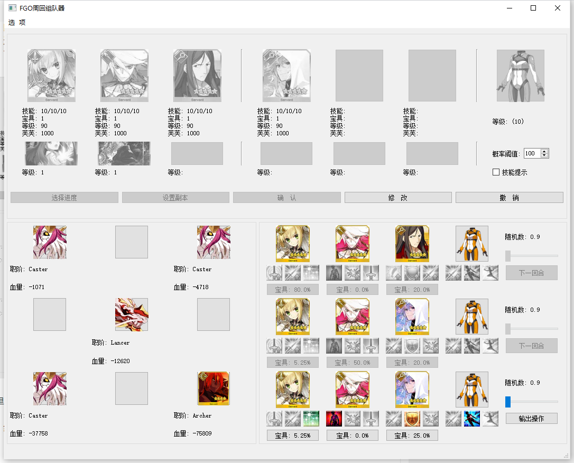Click the greyed mystic code portrait above 等级: (10)

click(x=520, y=76)
